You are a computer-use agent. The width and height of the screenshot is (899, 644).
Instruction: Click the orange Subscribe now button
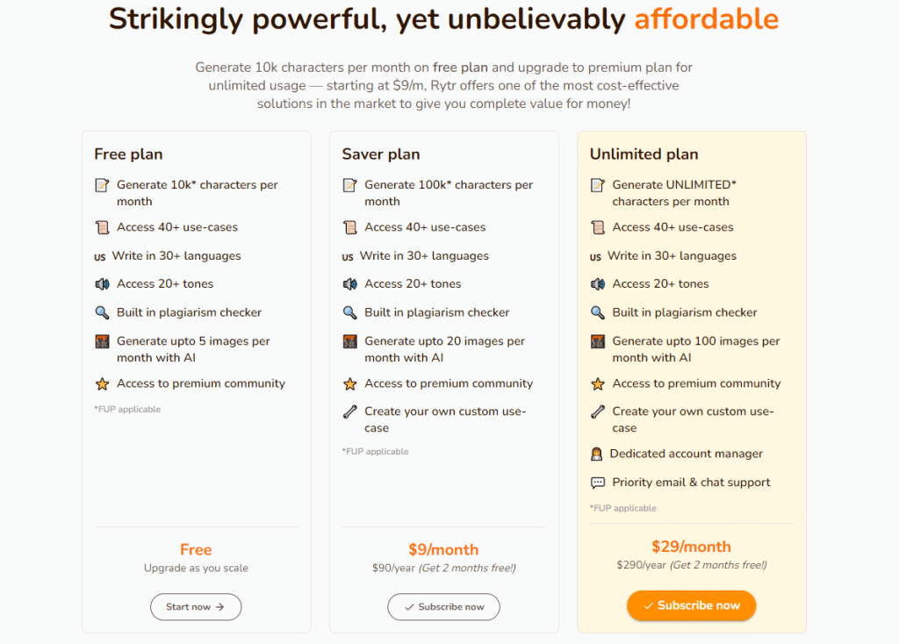point(692,605)
